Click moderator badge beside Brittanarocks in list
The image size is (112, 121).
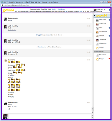[x=109, y=20]
